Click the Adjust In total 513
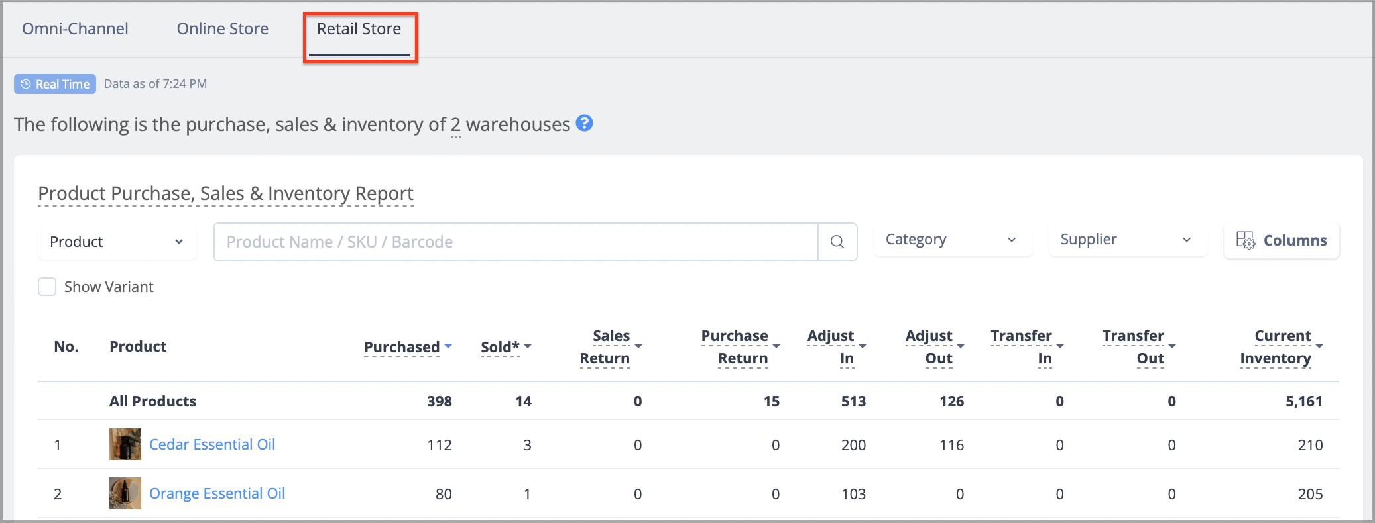The height and width of the screenshot is (523, 1375). click(854, 401)
